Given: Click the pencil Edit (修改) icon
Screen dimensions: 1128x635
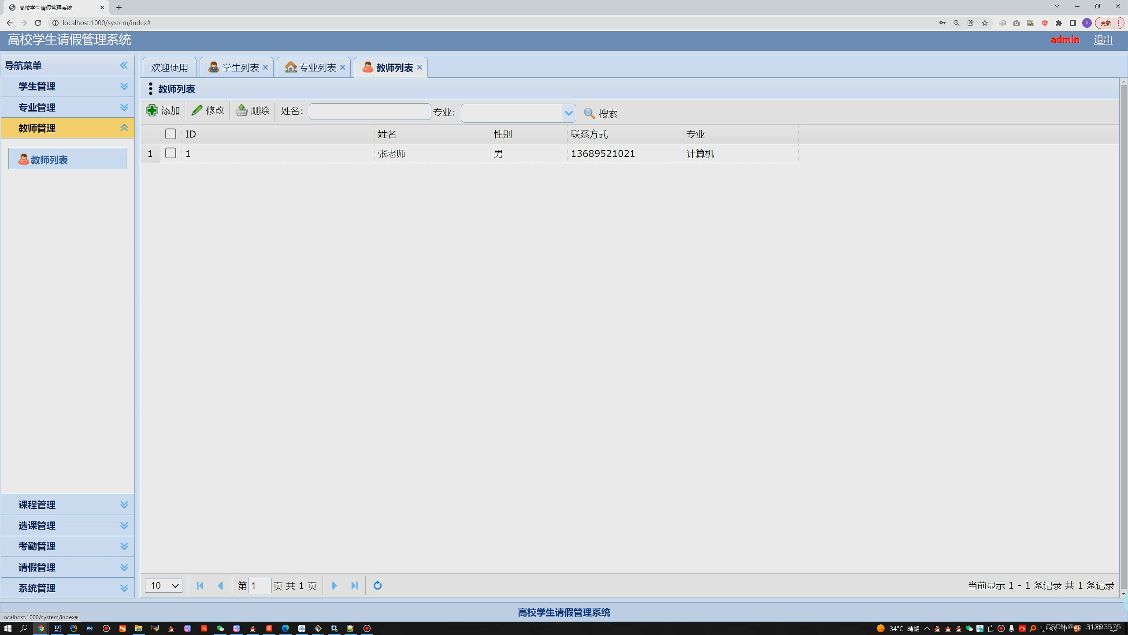Looking at the screenshot, I should coord(197,110).
